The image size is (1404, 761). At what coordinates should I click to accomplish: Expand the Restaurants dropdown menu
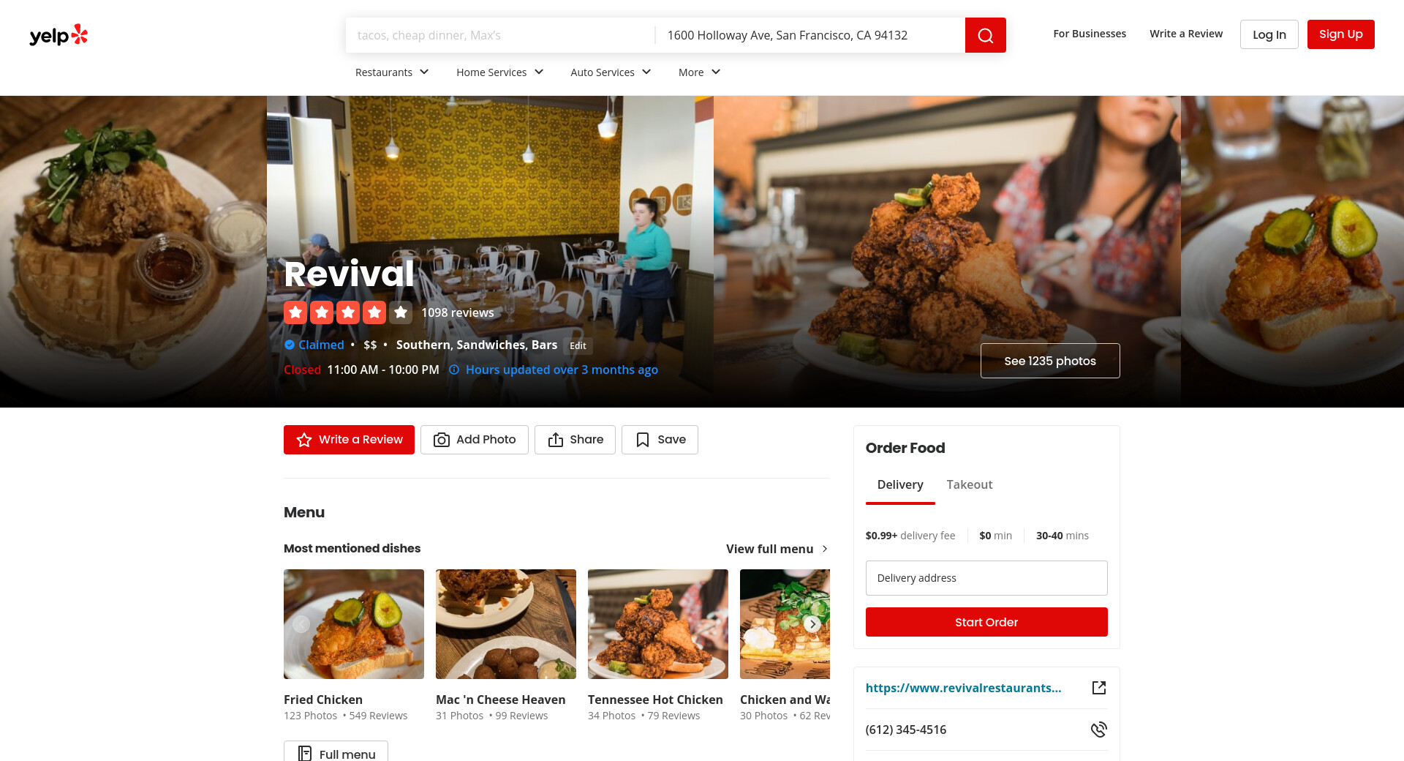[x=392, y=72]
